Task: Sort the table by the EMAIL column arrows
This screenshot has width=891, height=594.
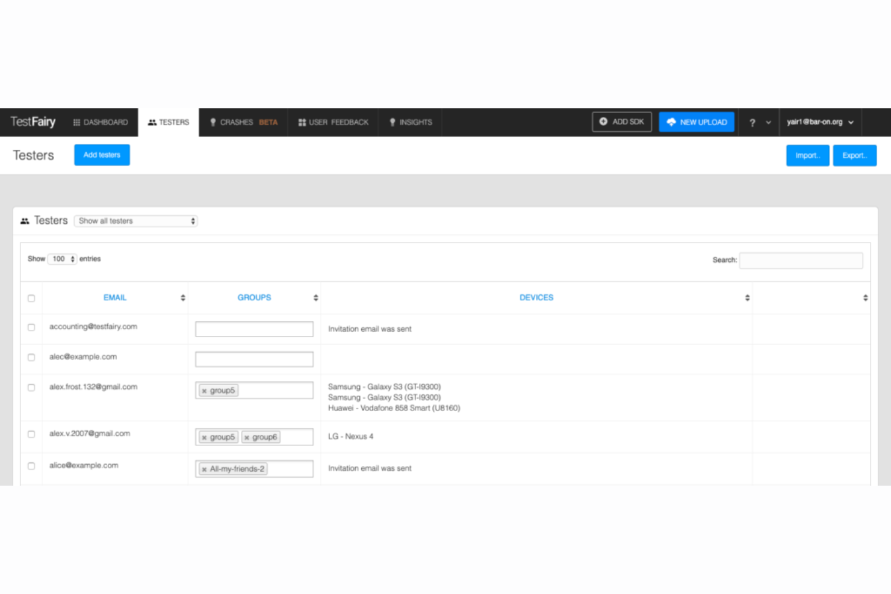Action: point(182,297)
